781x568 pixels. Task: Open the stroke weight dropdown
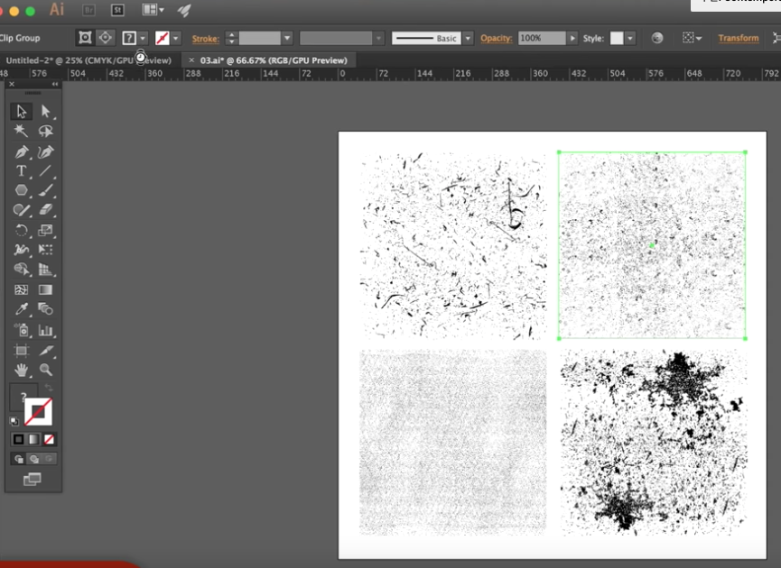(x=287, y=39)
